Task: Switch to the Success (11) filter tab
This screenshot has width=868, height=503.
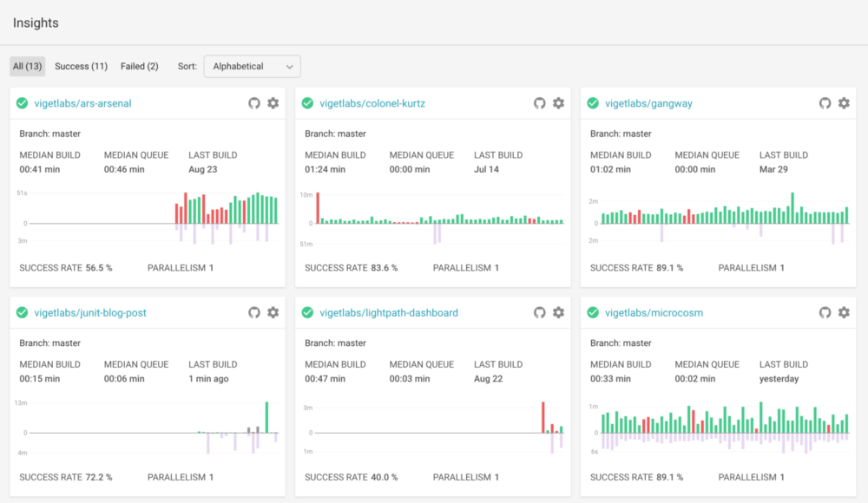Action: [82, 67]
